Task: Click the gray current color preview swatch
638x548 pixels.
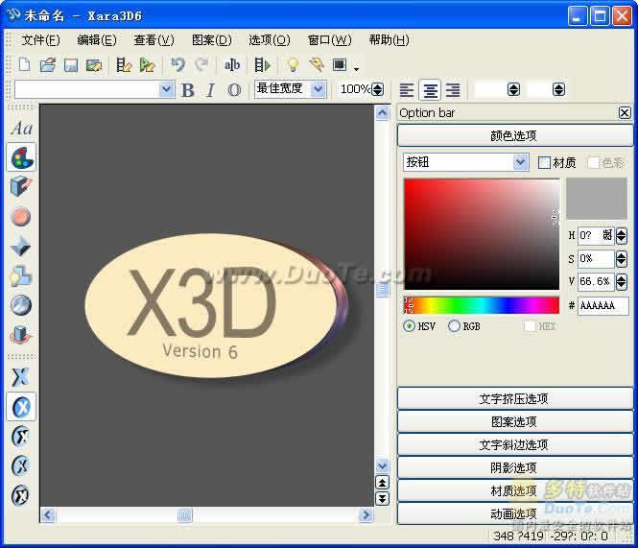Action: [x=597, y=199]
